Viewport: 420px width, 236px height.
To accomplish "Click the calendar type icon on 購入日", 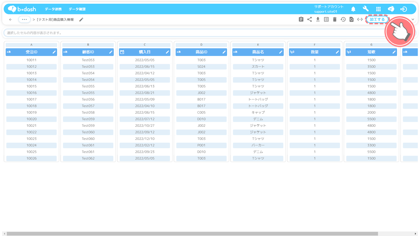I will [x=122, y=52].
